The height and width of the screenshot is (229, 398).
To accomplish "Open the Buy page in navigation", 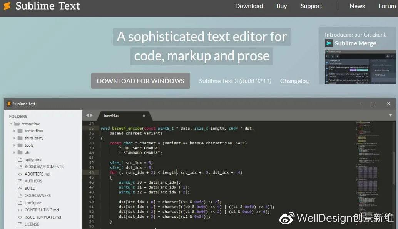I will tap(281, 6).
